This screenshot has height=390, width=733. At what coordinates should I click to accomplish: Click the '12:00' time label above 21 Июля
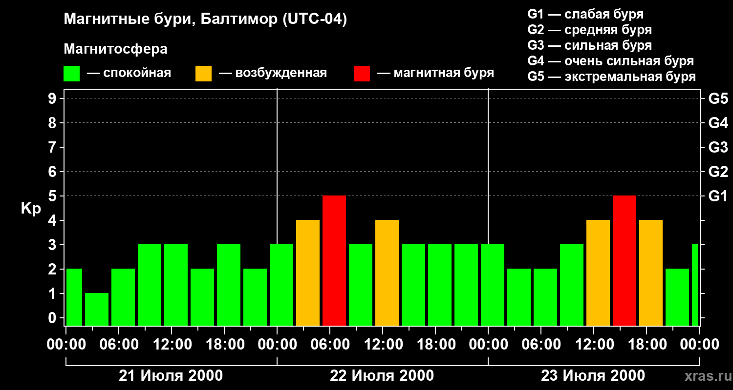pyautogui.click(x=172, y=344)
